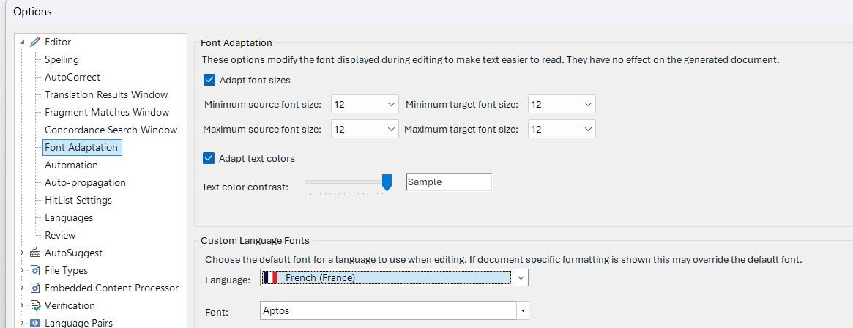Select AutoCorrect in the options tree
This screenshot has height=328, width=853.
[x=72, y=77]
